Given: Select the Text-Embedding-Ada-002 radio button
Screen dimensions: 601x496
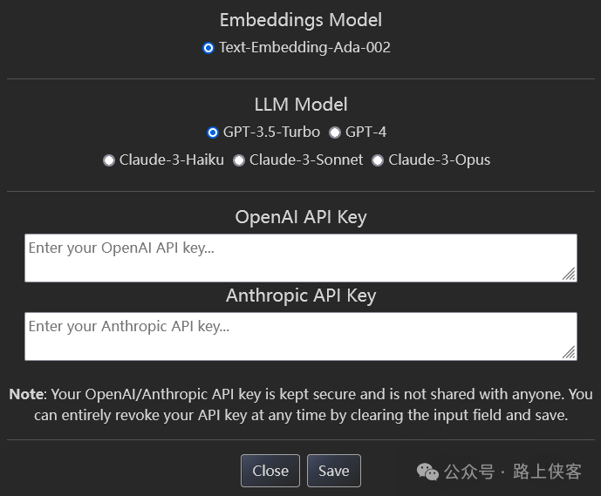Looking at the screenshot, I should tap(208, 48).
